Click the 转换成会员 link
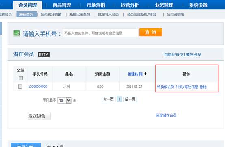 click(x=166, y=86)
